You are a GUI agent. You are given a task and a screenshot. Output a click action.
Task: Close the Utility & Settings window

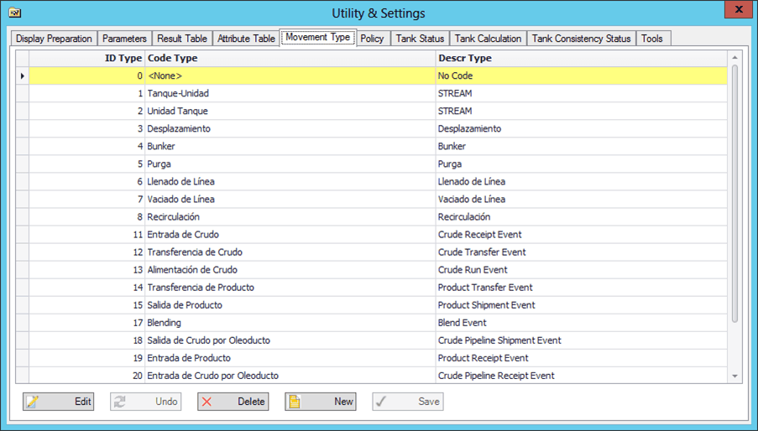[738, 10]
